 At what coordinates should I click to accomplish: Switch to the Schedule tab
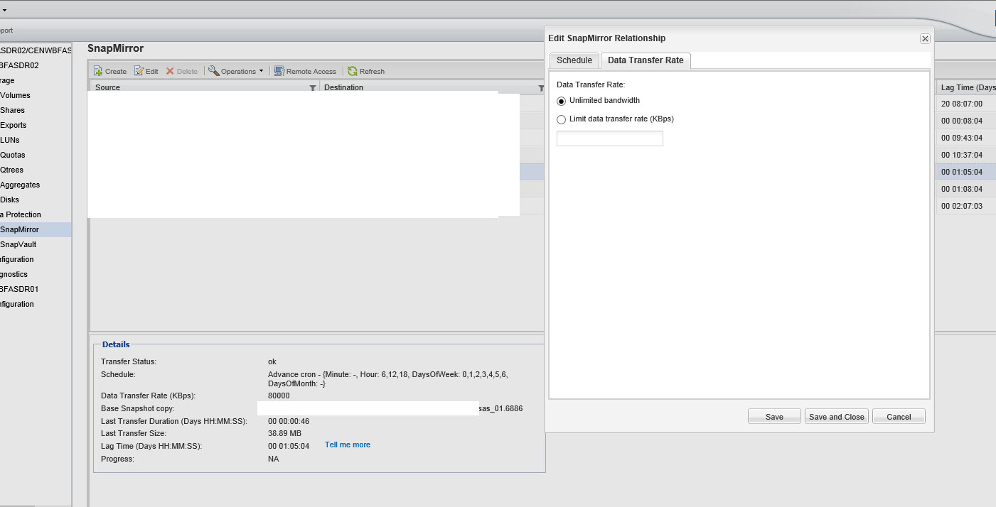pyautogui.click(x=574, y=60)
